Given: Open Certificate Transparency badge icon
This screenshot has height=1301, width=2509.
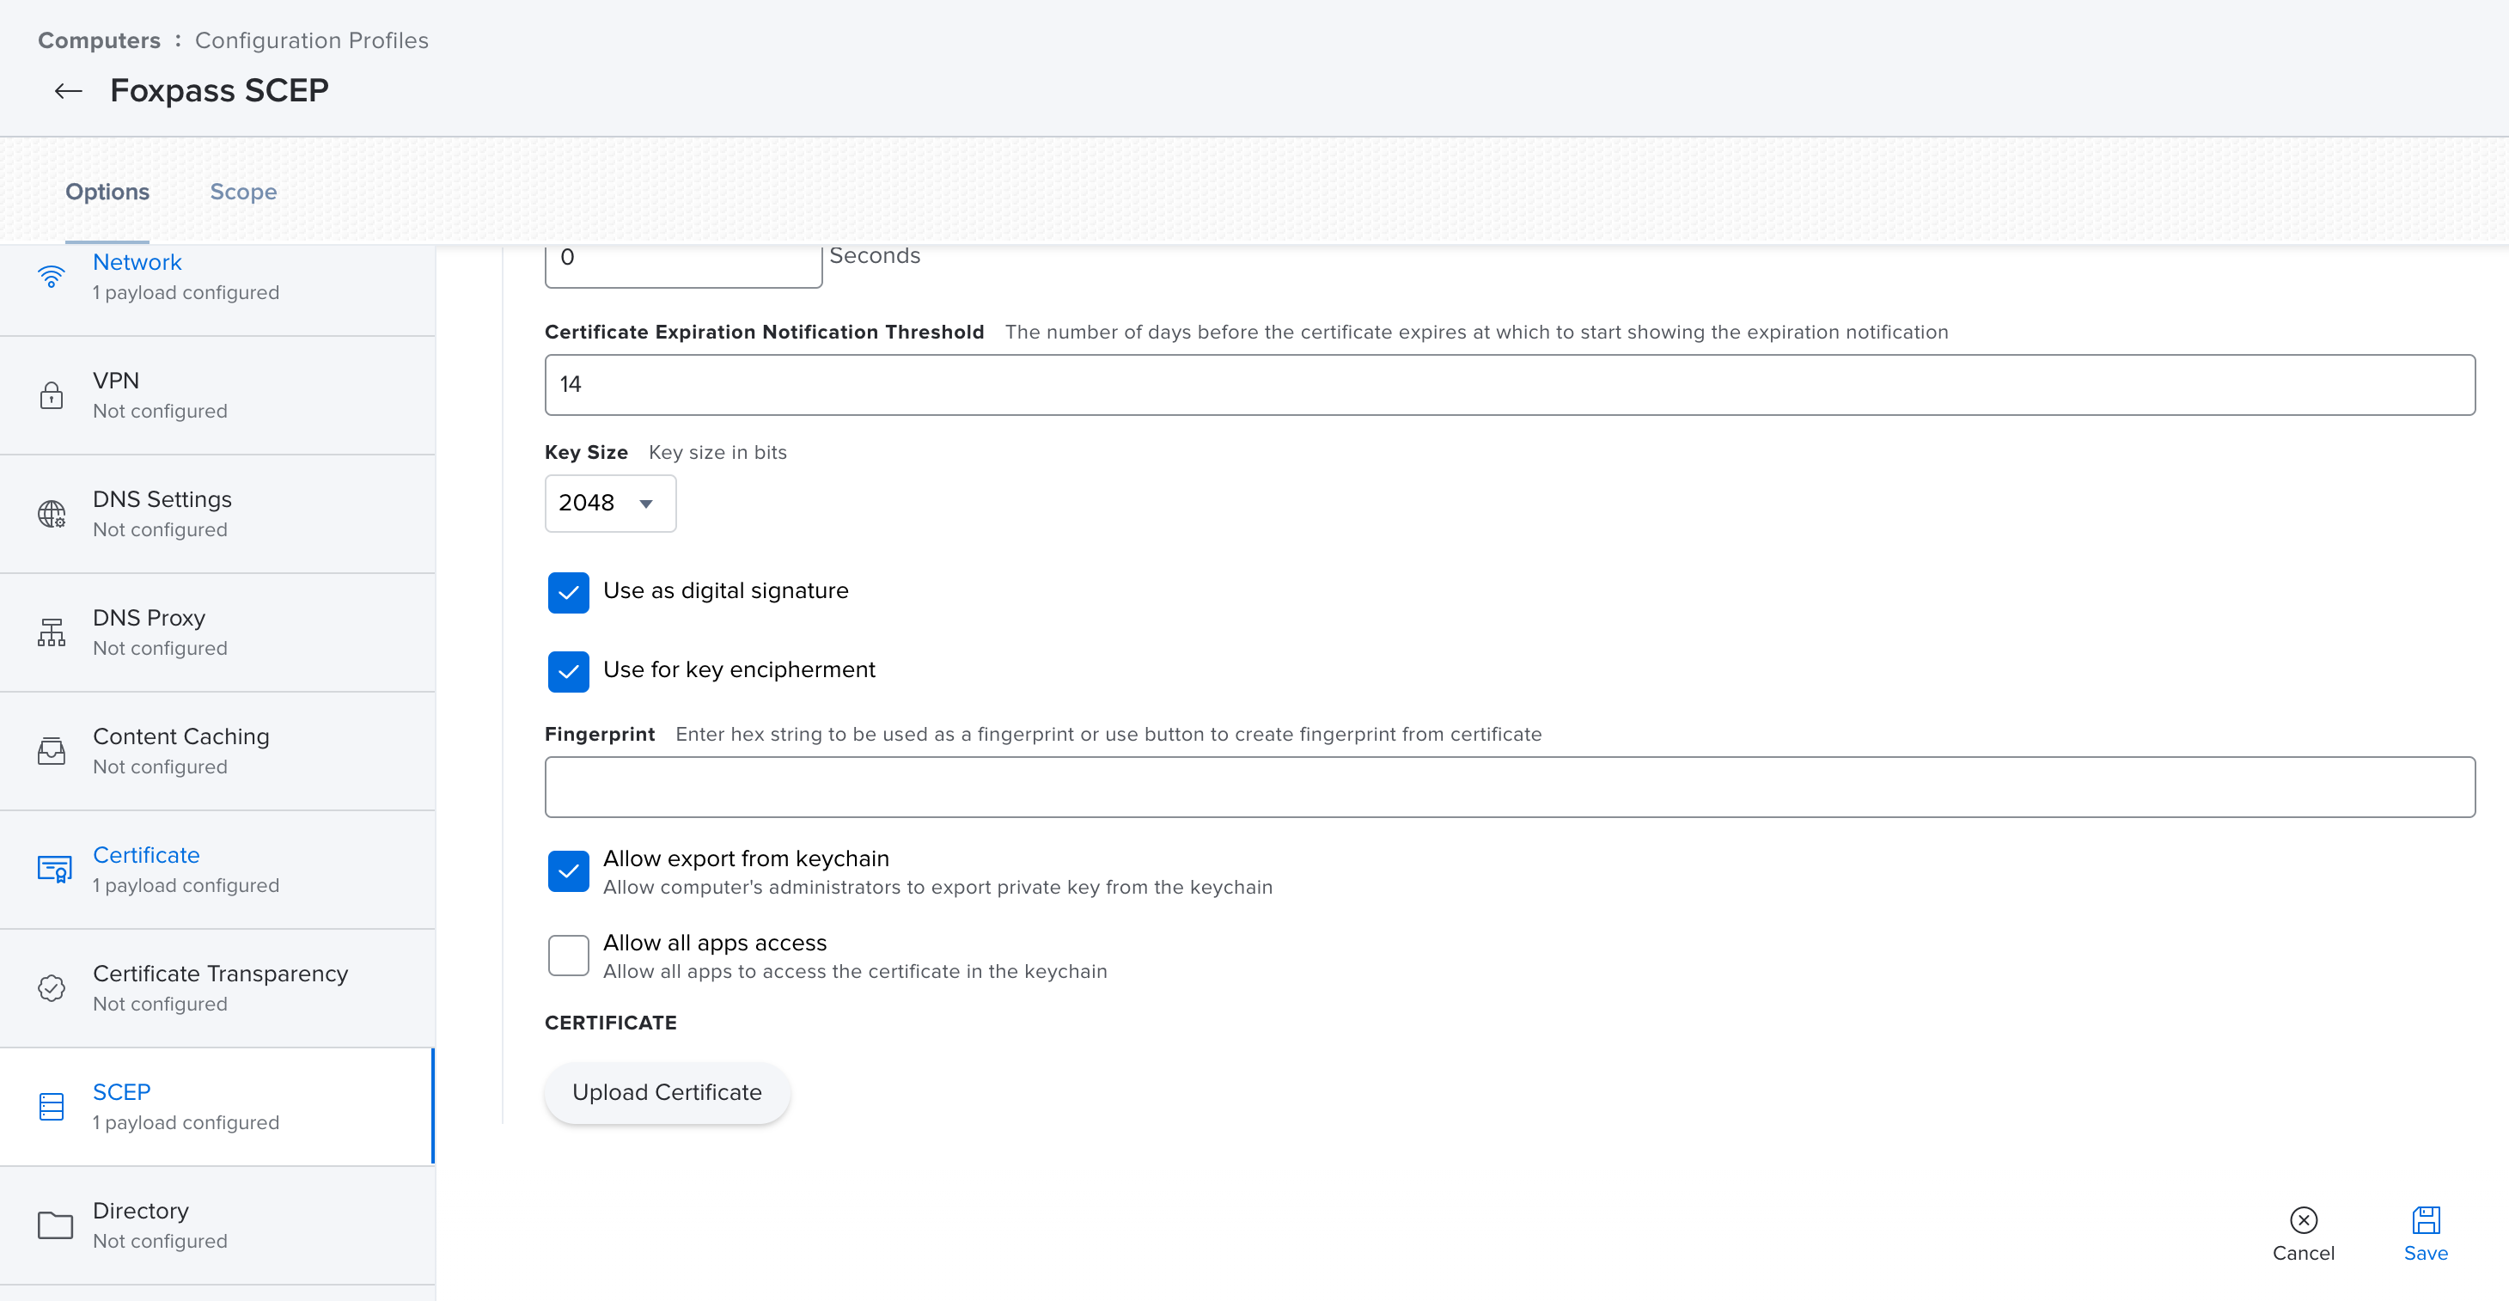Looking at the screenshot, I should pos(52,987).
